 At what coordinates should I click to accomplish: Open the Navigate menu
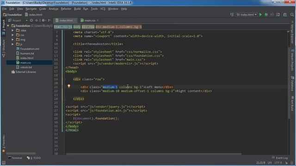[31, 9]
